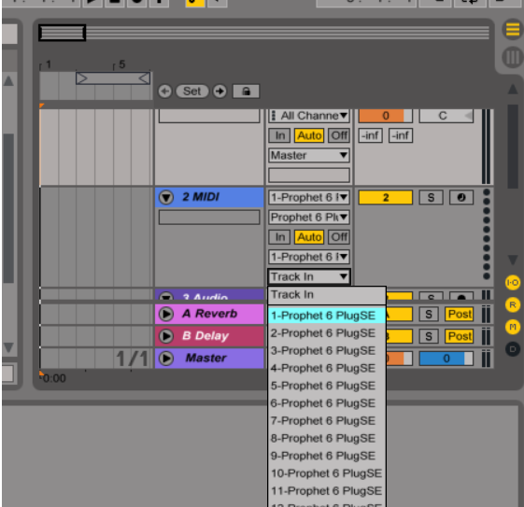Click the Master track orange volume slider
This screenshot has height=507, width=524.
(400, 359)
